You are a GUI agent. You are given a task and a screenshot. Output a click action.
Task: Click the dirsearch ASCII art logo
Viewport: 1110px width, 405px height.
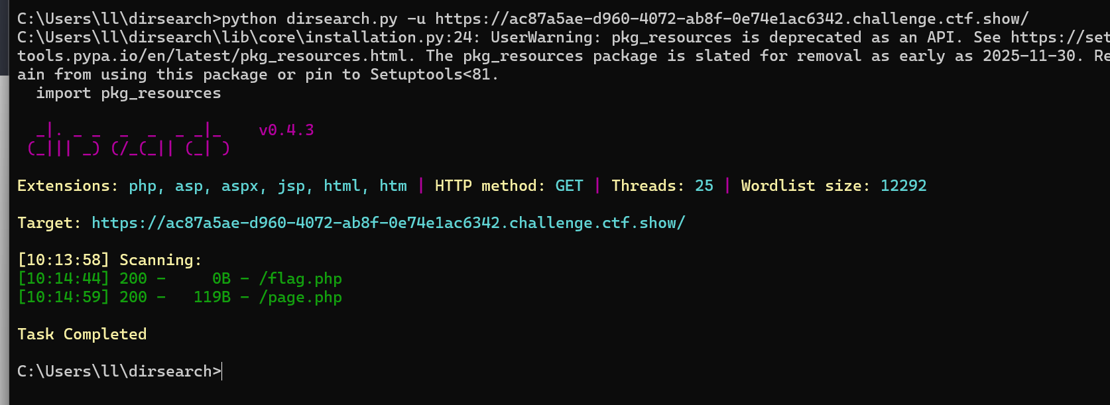click(x=129, y=139)
